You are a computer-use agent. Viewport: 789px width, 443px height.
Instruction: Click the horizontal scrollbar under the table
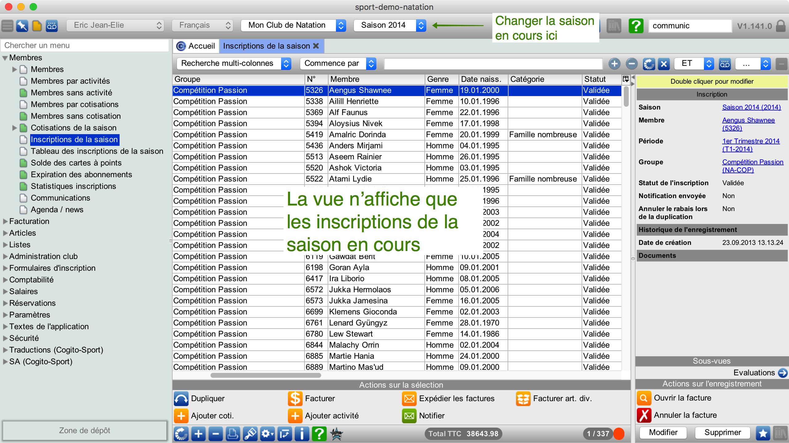(x=266, y=375)
